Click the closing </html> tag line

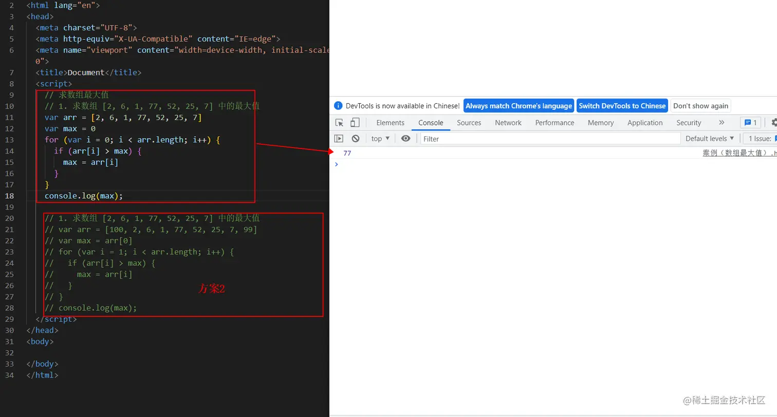(43, 375)
